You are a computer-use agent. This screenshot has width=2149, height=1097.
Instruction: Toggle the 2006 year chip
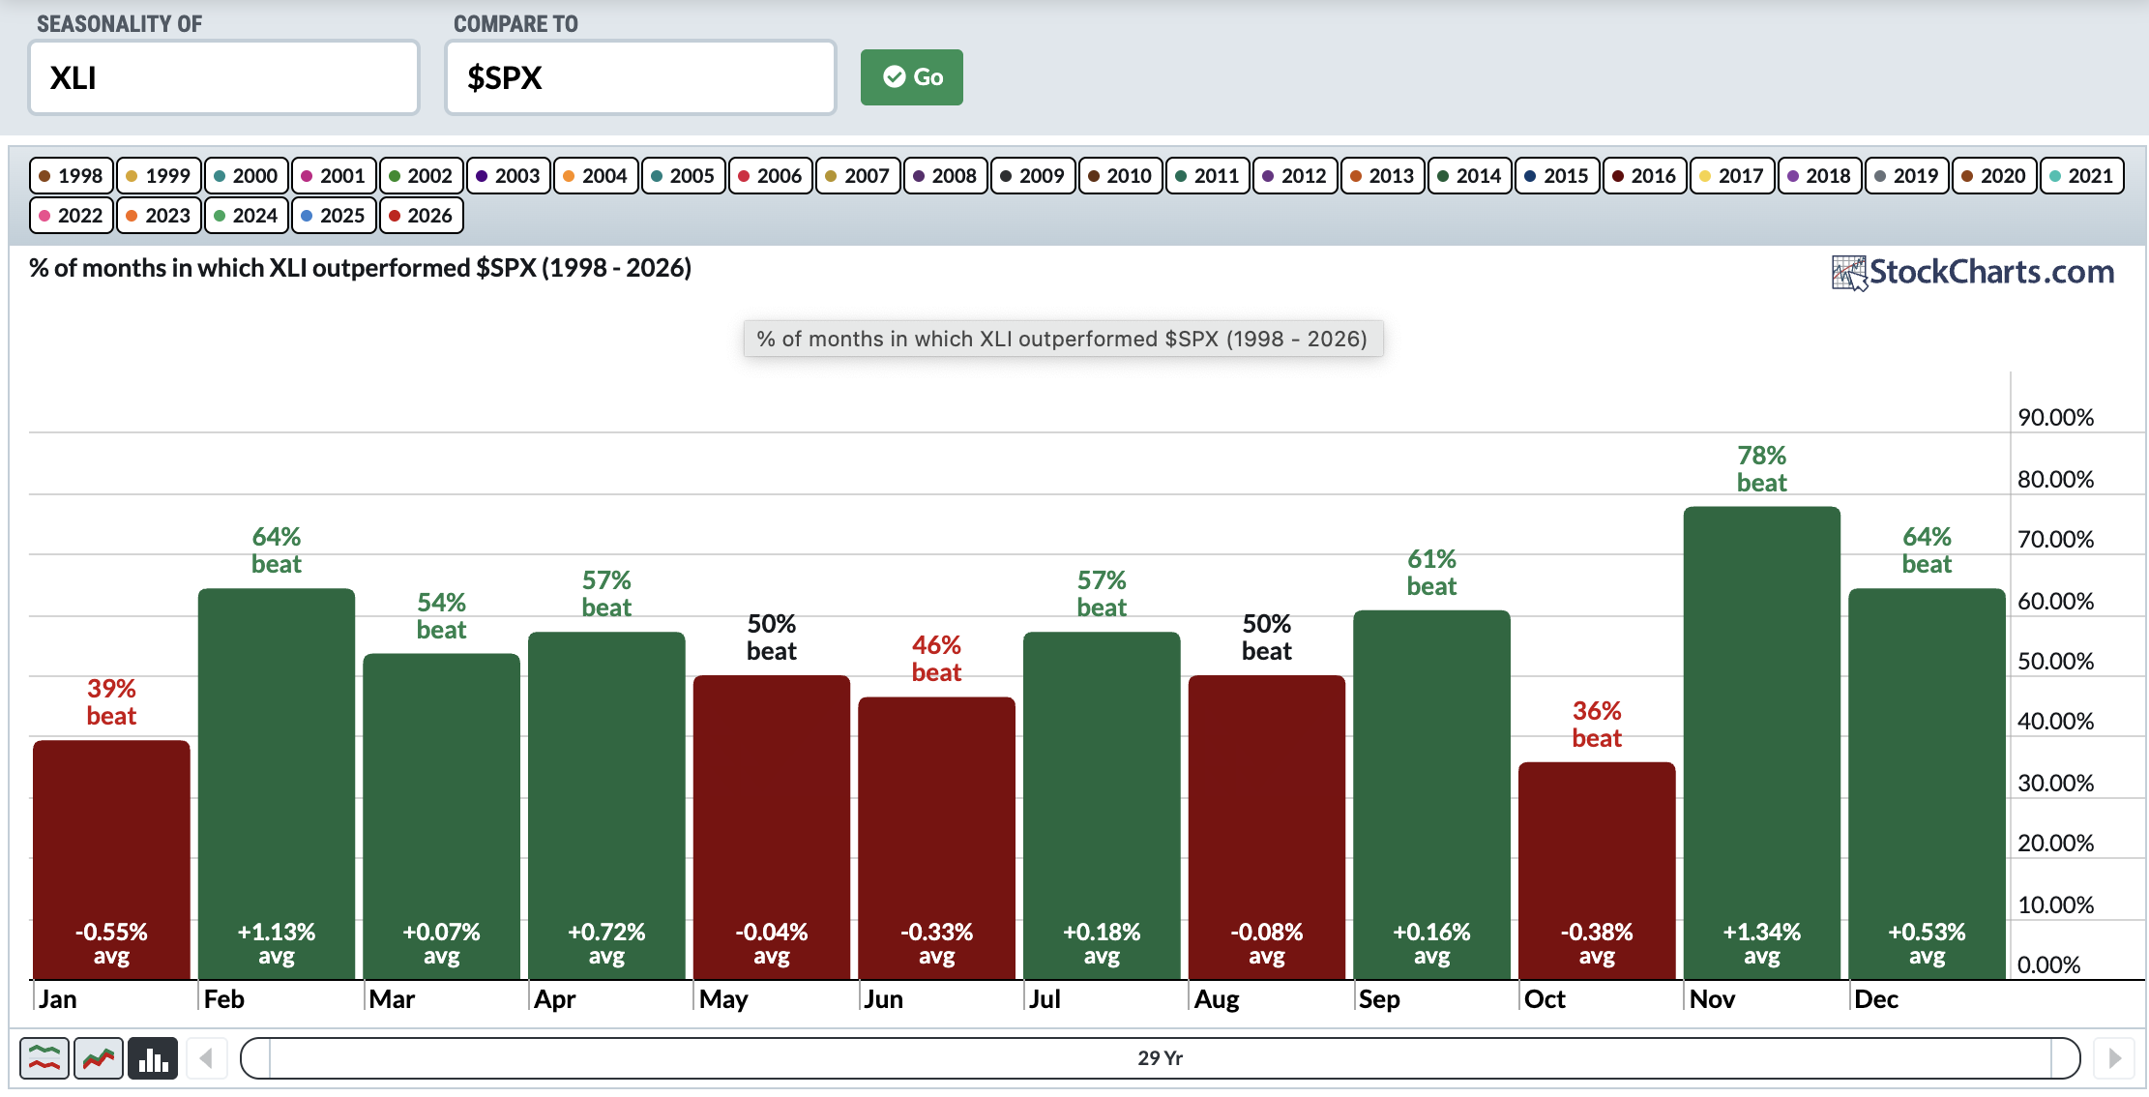point(771,176)
